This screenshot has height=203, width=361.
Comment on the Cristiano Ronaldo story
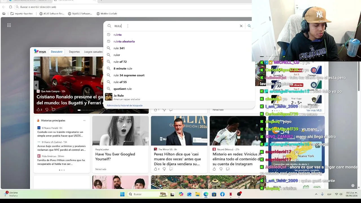pyautogui.click(x=53, y=110)
